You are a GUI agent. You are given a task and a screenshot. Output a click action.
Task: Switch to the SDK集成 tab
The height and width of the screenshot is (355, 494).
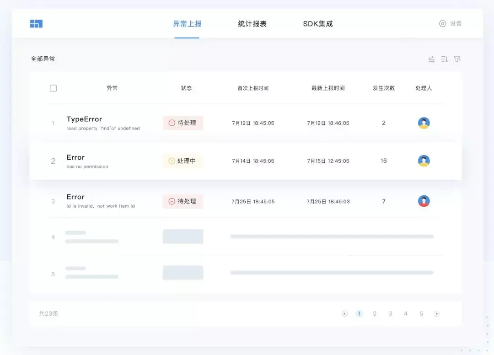[317, 24]
